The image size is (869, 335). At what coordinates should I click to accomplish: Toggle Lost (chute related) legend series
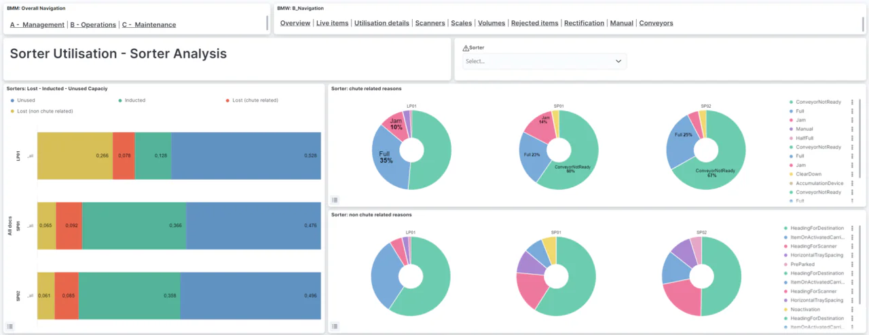point(251,100)
